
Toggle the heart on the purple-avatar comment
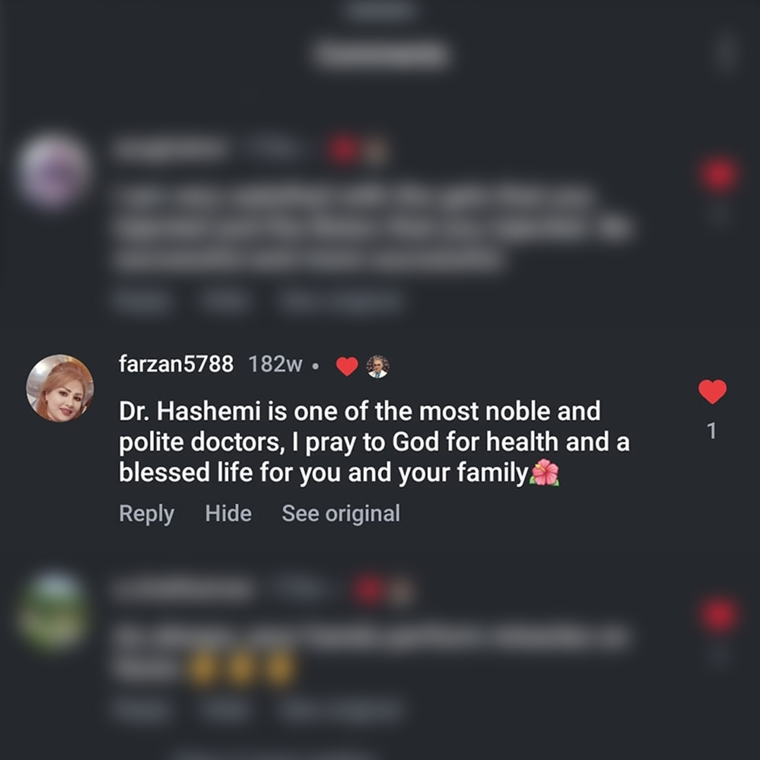coord(718,175)
